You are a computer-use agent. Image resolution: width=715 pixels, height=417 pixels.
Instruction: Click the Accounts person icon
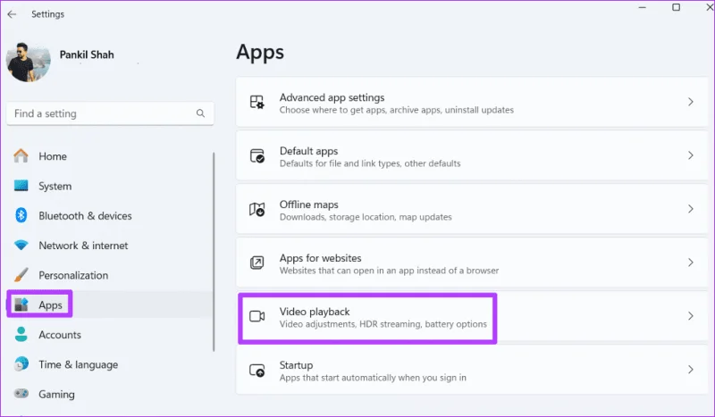(x=21, y=334)
